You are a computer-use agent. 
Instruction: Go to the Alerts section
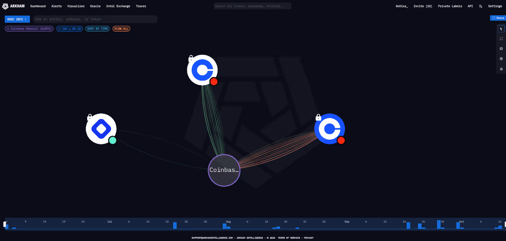[x=57, y=6]
